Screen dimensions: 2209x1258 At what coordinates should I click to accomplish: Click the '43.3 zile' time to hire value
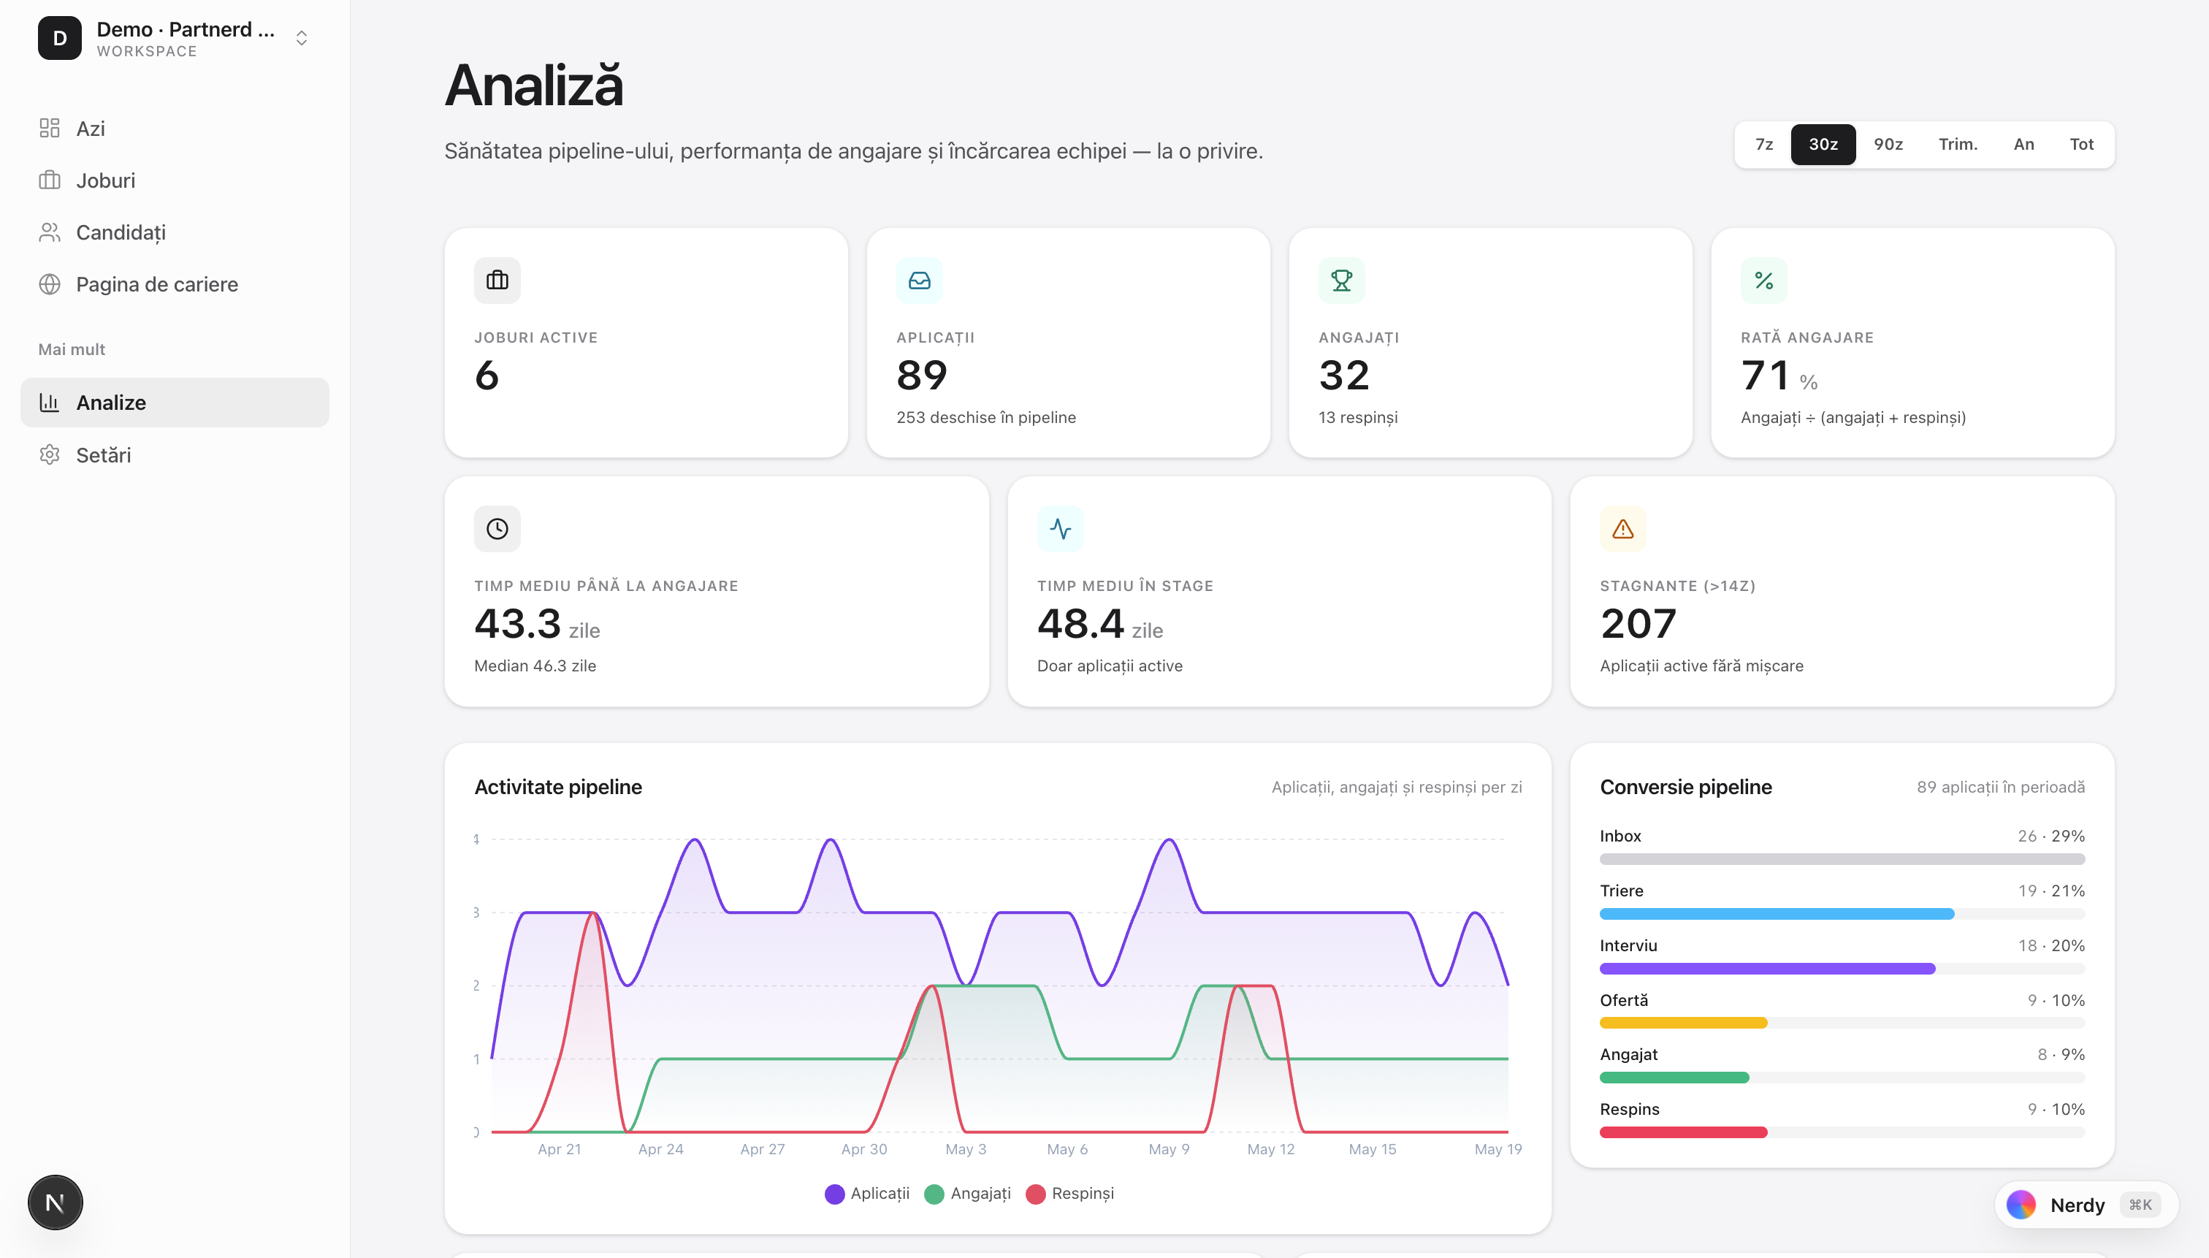coord(536,624)
